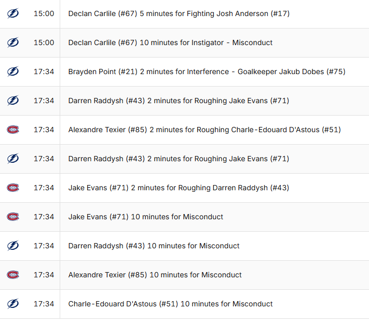Select Lightning logo on Brayden Point interference row
This screenshot has width=369, height=324.
(x=13, y=72)
